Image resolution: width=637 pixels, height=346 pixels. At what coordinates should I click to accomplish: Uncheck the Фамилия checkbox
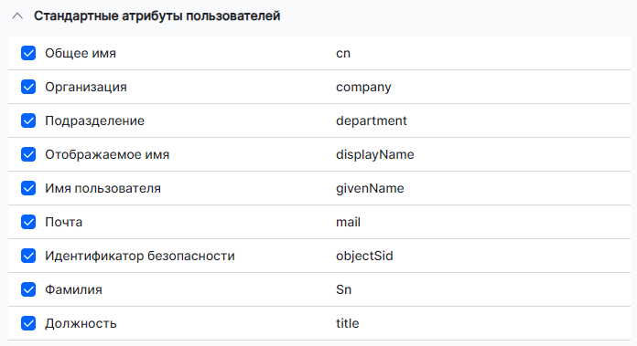[x=28, y=289]
